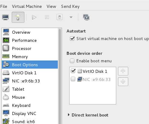The height and width of the screenshot is (124, 149).
Task: Open the snapshots manager icon in the toolbar
Action: point(86,17)
